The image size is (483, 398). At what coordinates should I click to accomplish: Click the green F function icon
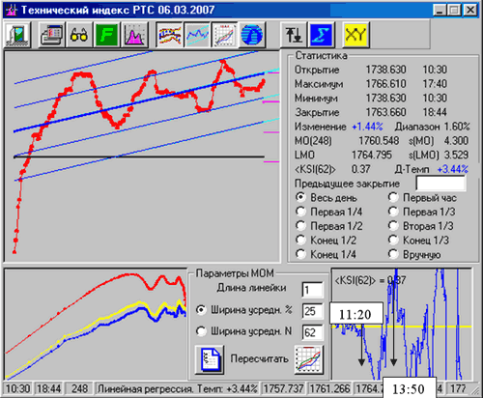tap(106, 35)
